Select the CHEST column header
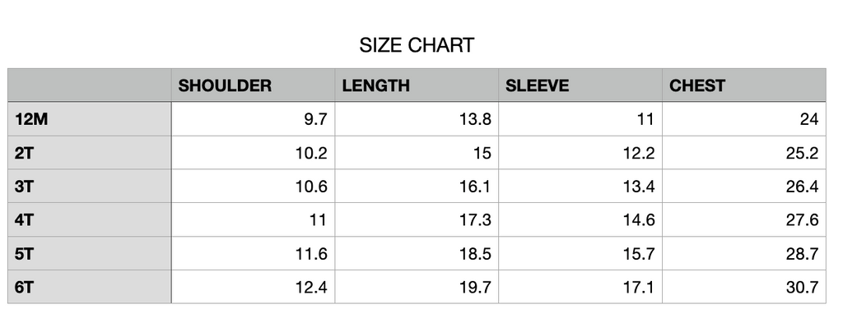Viewport: 843px width, 323px height. pyautogui.click(x=744, y=85)
